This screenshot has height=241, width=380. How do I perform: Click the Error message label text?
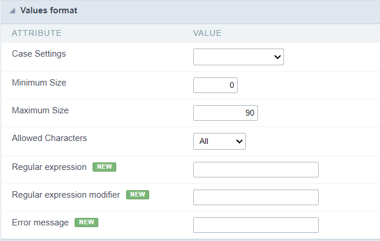click(x=40, y=223)
